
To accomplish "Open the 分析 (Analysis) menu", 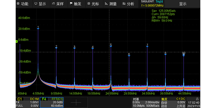I will (x=128, y=4).
